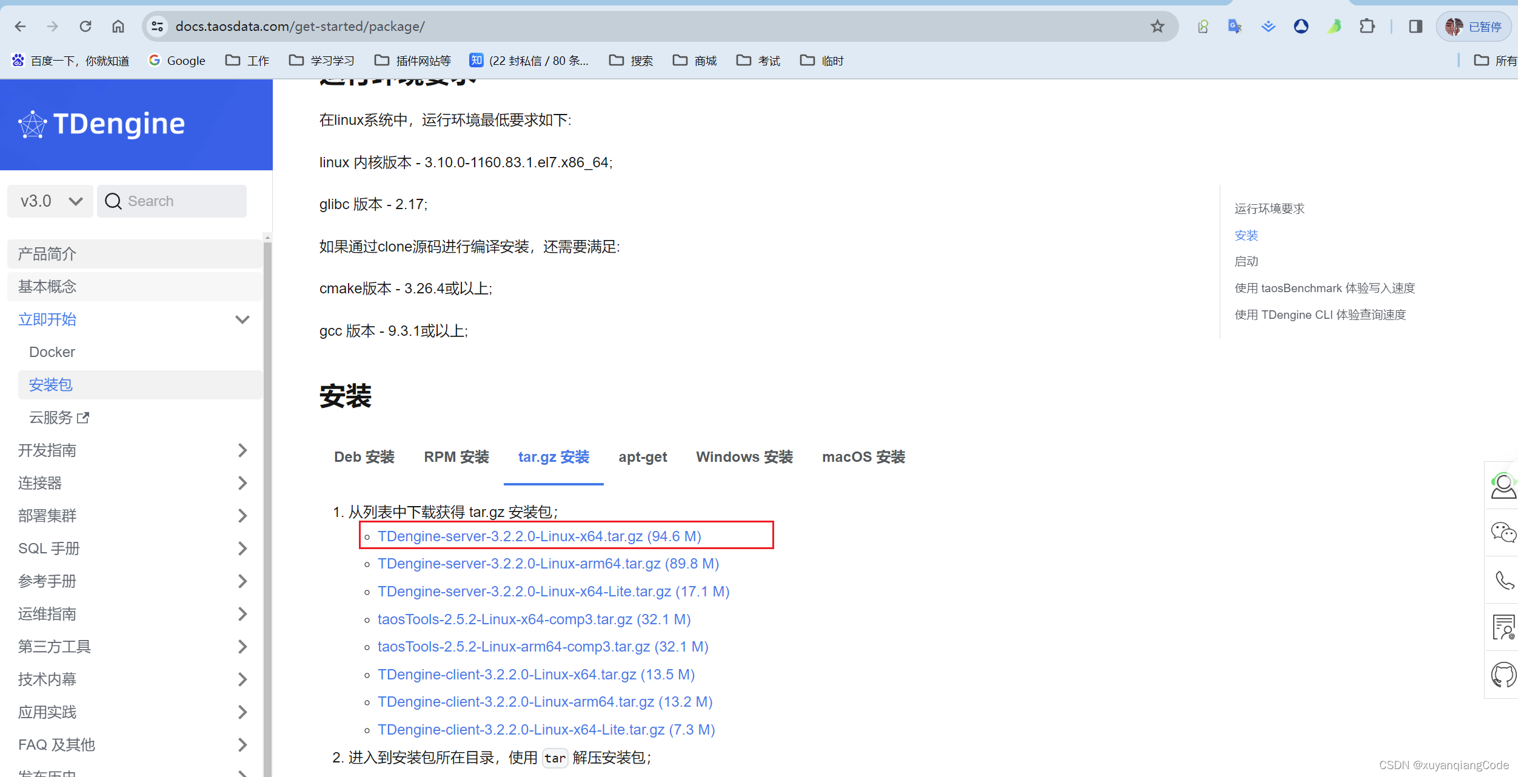Open the green leaf extension
The width and height of the screenshot is (1518, 777).
(x=1334, y=27)
